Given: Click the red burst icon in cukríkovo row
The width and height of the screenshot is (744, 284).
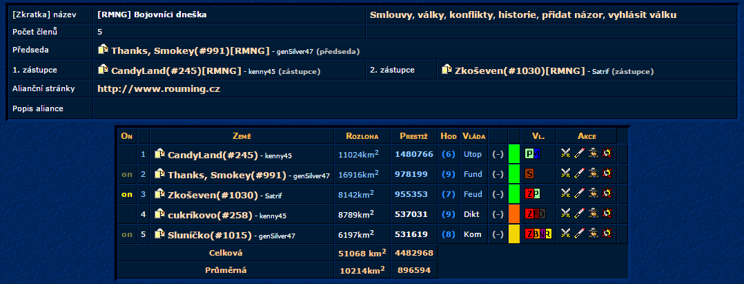Looking at the screenshot, I should coord(607,214).
